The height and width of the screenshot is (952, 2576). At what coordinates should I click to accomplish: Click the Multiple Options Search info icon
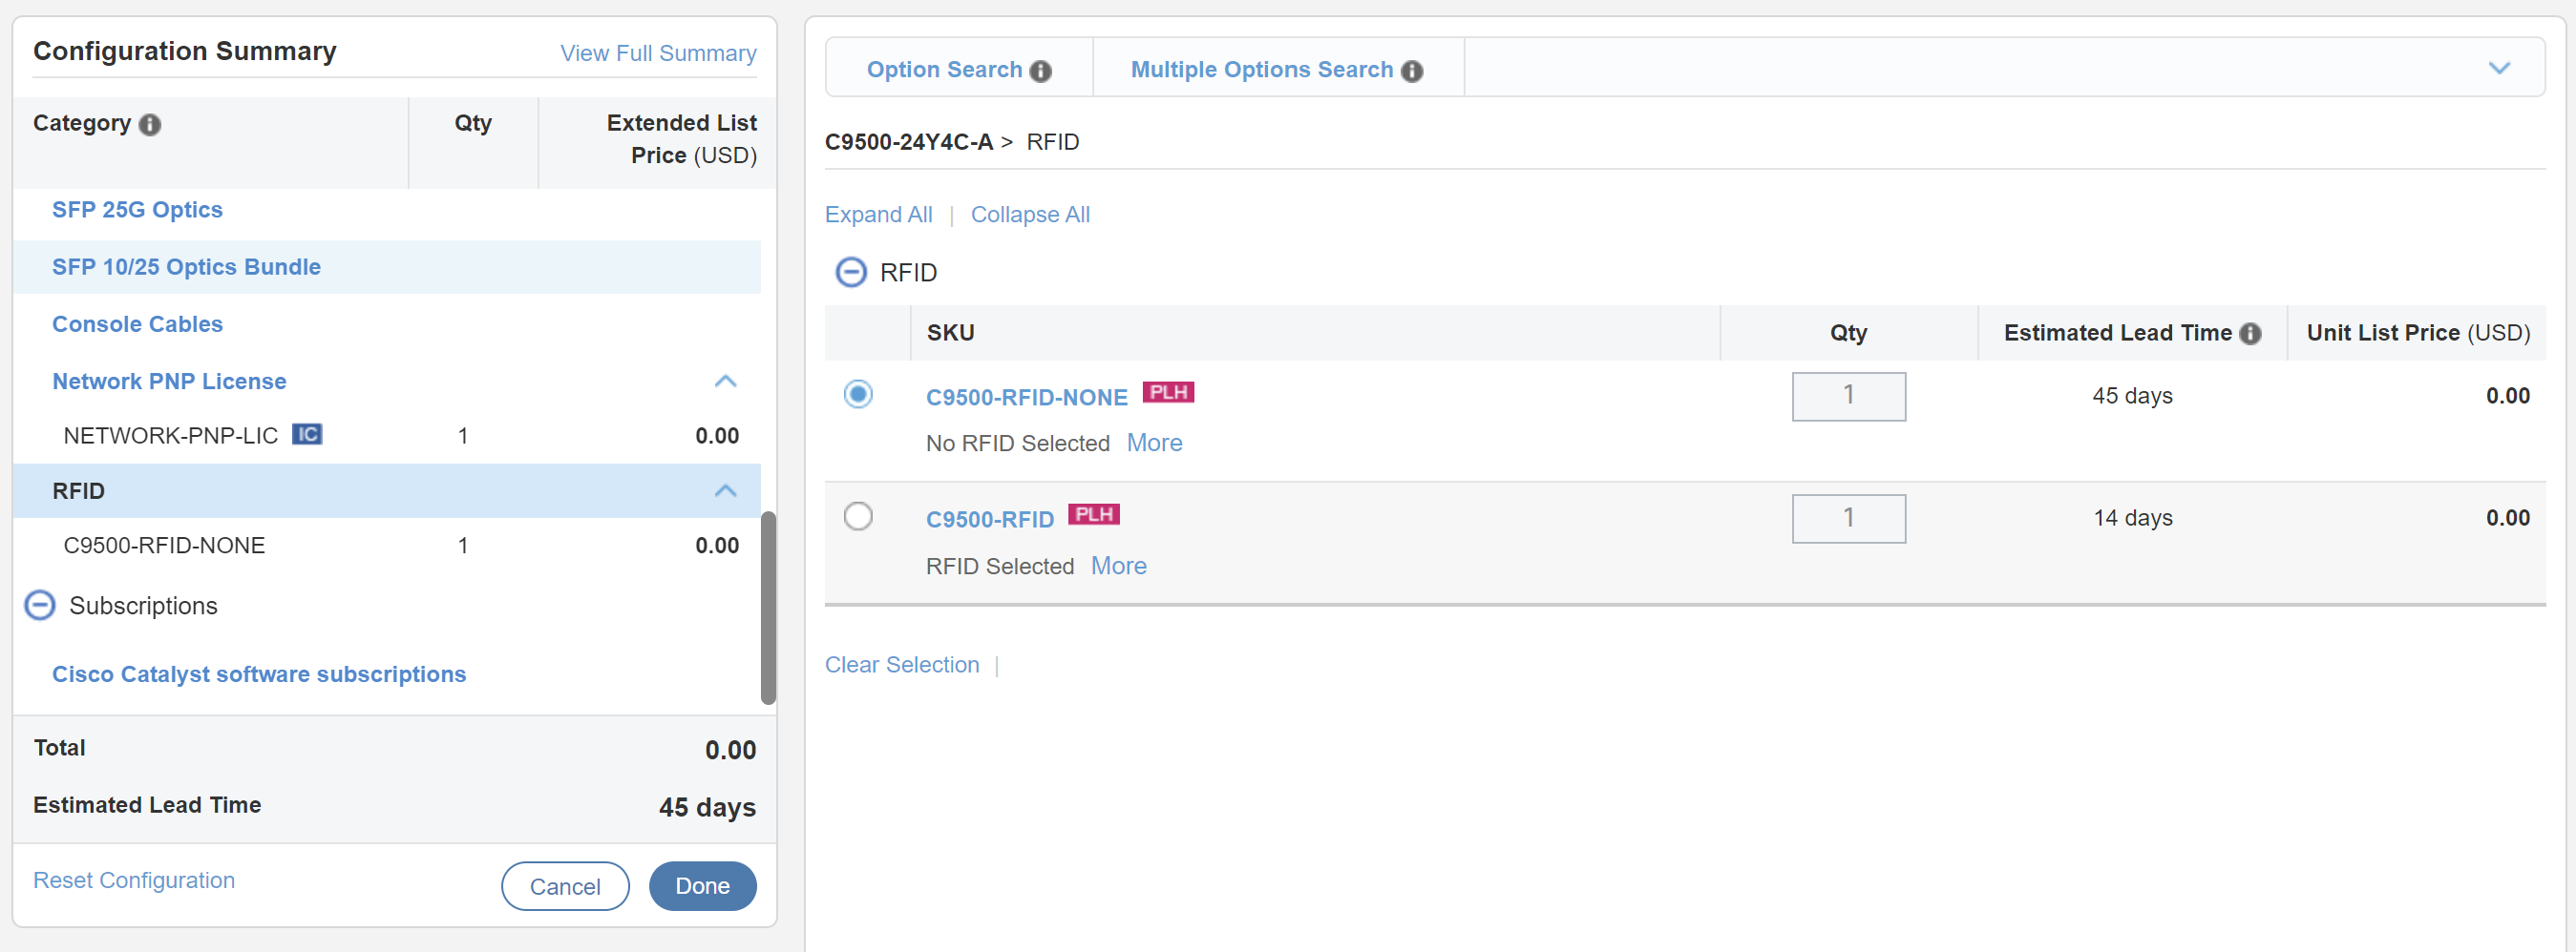[x=1412, y=71]
